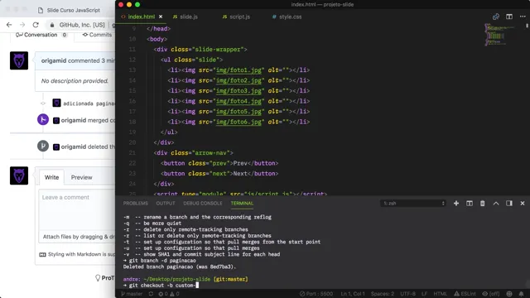Select the Write tab in comment box
Image resolution: width=530 pixels, height=298 pixels.
(x=51, y=177)
